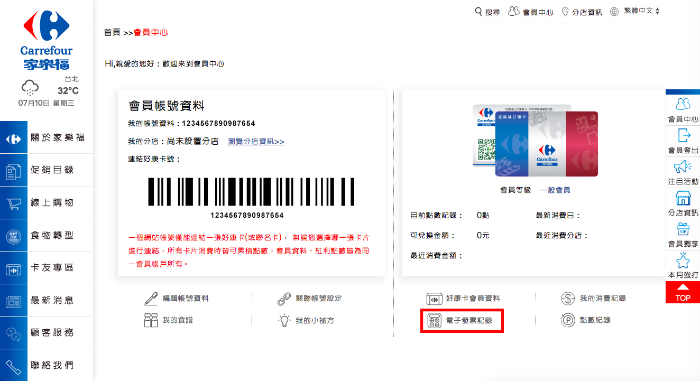Click the lightbulb icon for 我的小祕方
Image resolution: width=700 pixels, height=381 pixels.
coord(284,320)
